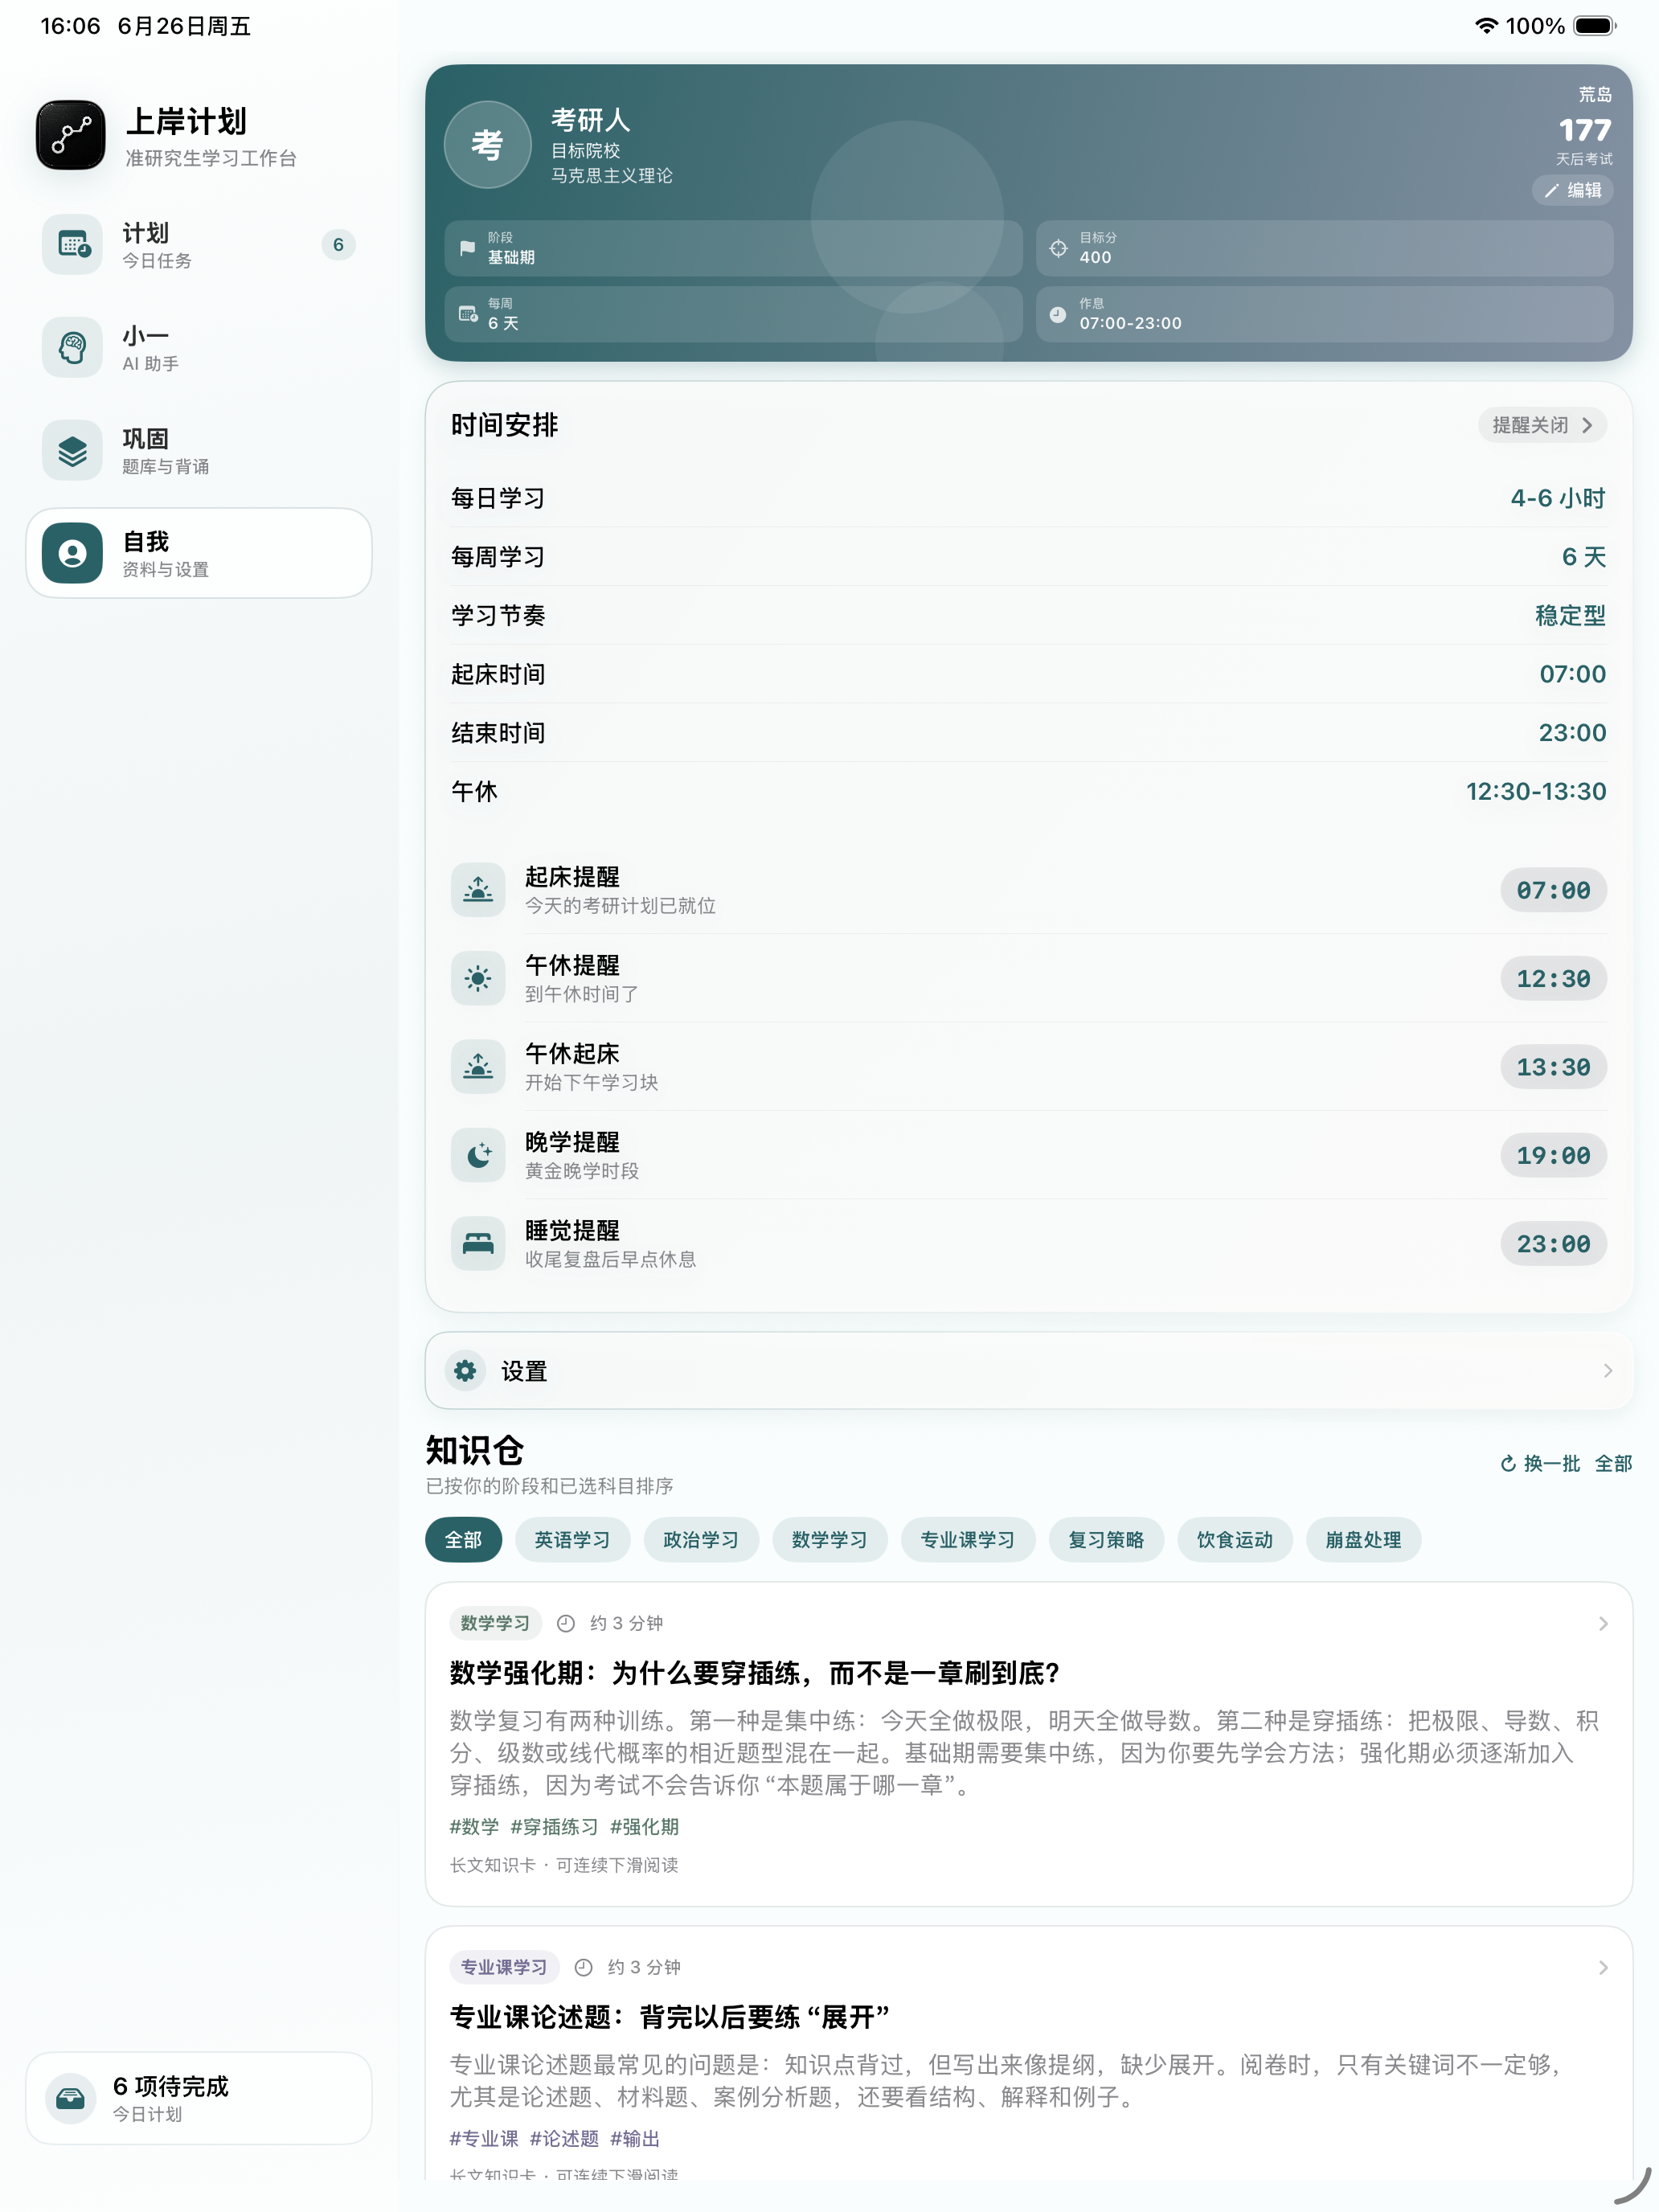1659x2212 pixels.
Task: Select the 崩盘处理 filter tab
Action: coord(1363,1540)
